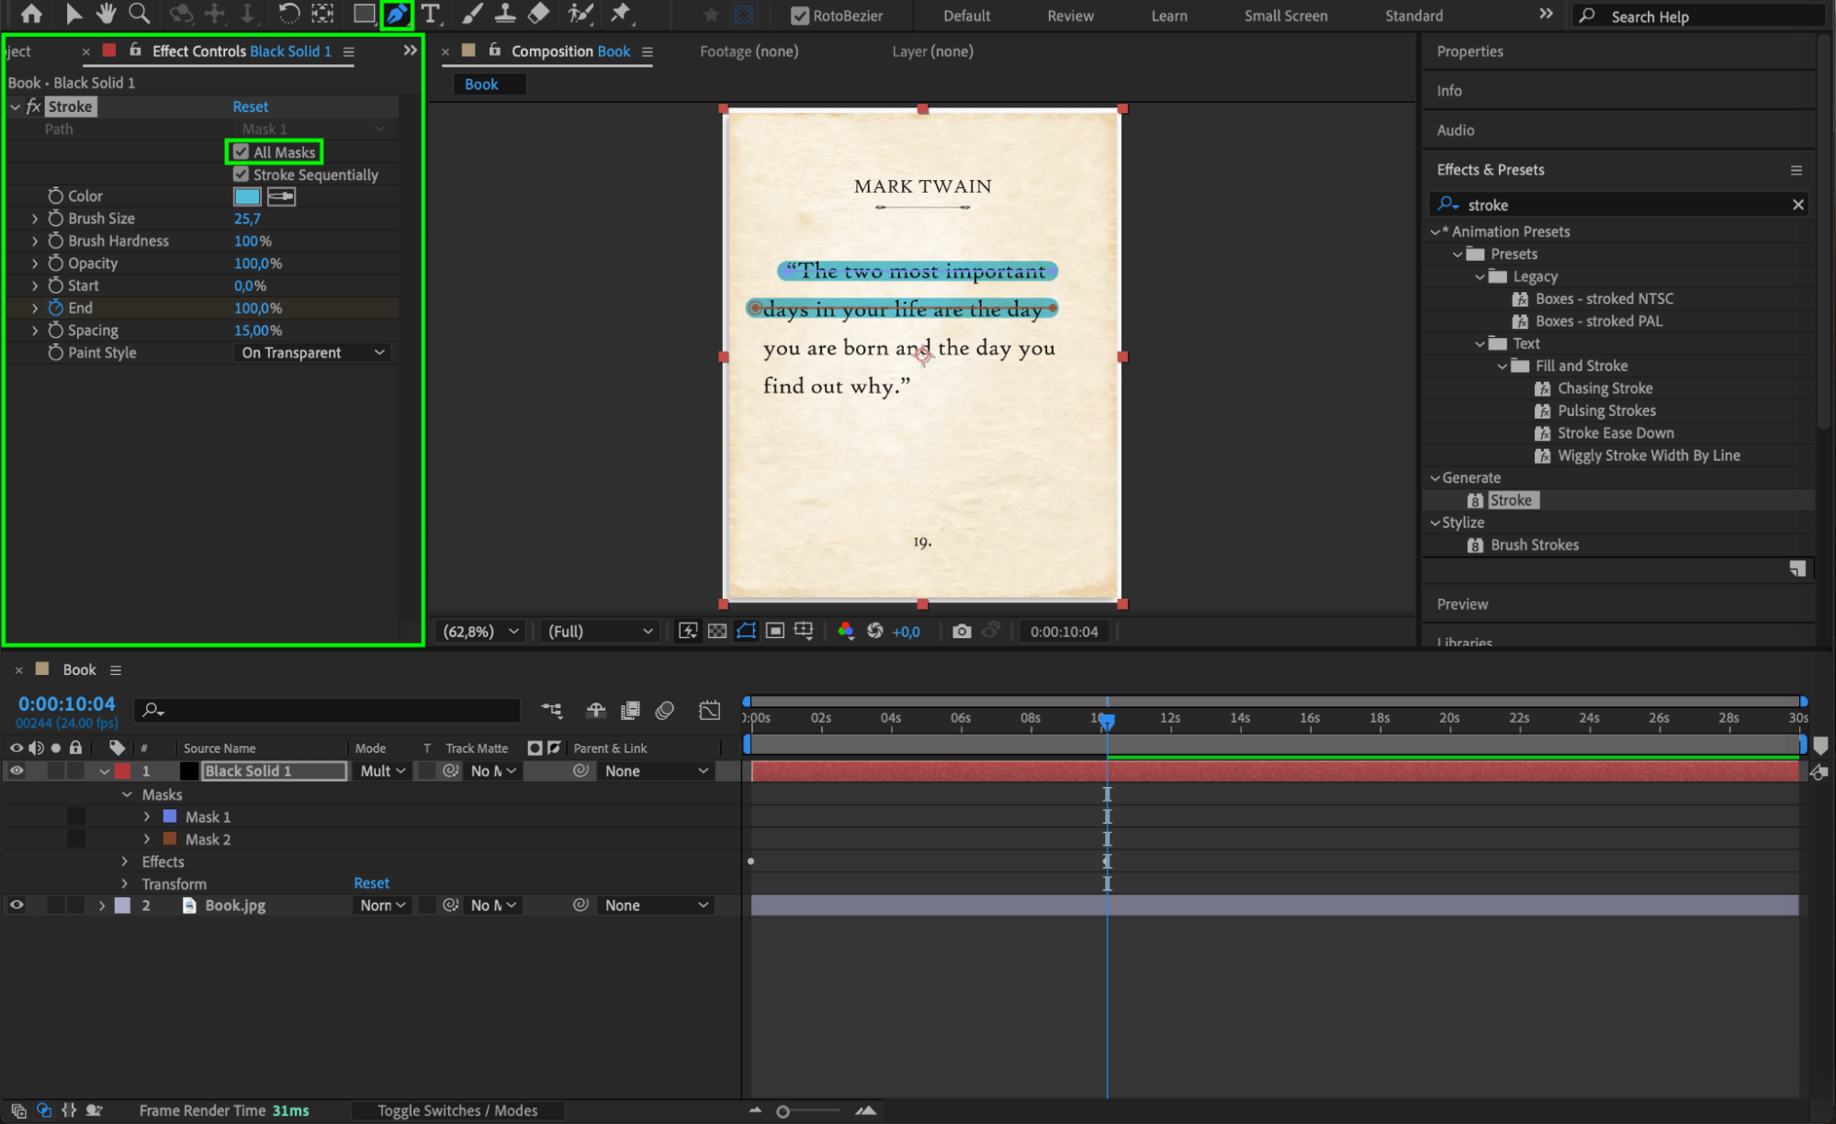This screenshot has width=1836, height=1124.
Task: Expand the Mask 2 properties
Action: [147, 839]
